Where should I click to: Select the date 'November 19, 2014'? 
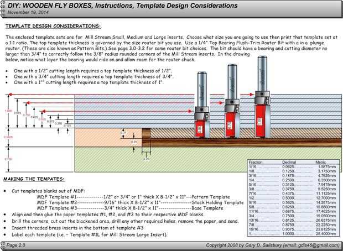click(28, 12)
